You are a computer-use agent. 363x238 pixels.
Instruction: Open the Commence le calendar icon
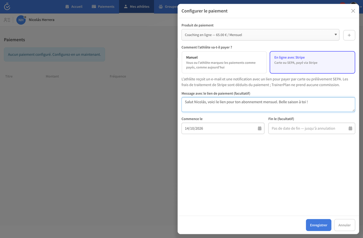pos(260,128)
